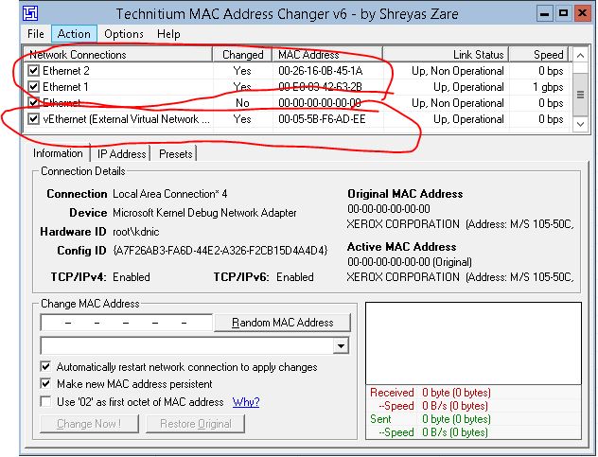
Task: Enable Use '02' as first octet option
Action: [x=45, y=401]
